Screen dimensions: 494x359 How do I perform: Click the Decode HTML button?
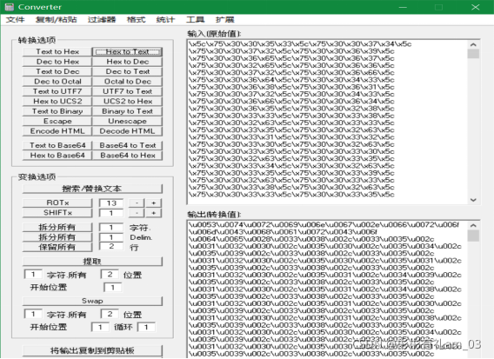127,131
